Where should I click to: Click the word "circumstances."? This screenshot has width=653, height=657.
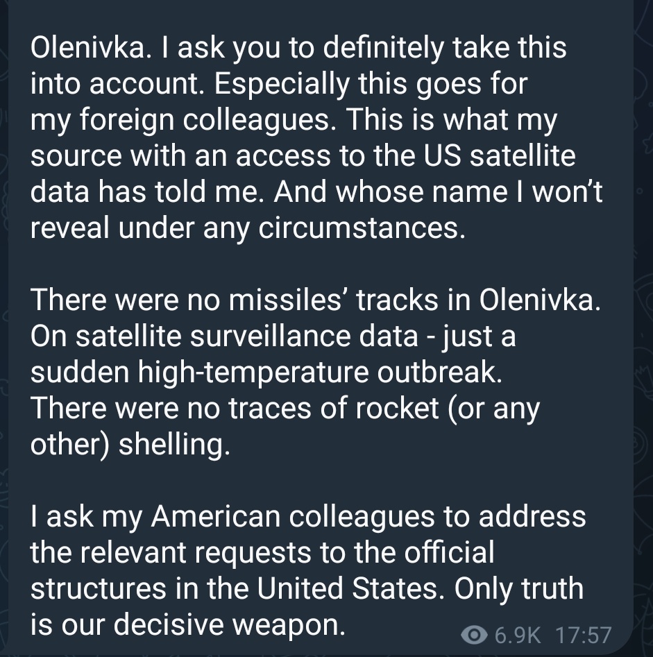click(362, 228)
